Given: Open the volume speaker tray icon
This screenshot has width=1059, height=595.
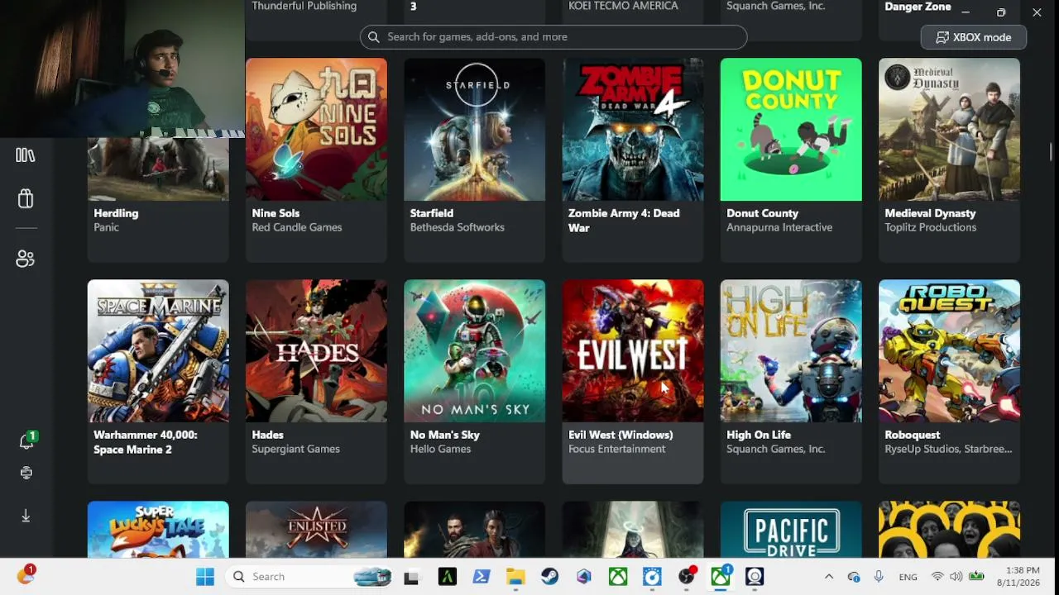Looking at the screenshot, I should (x=956, y=577).
